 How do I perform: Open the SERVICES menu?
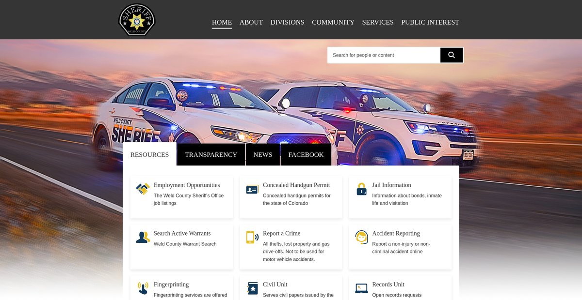pyautogui.click(x=378, y=22)
